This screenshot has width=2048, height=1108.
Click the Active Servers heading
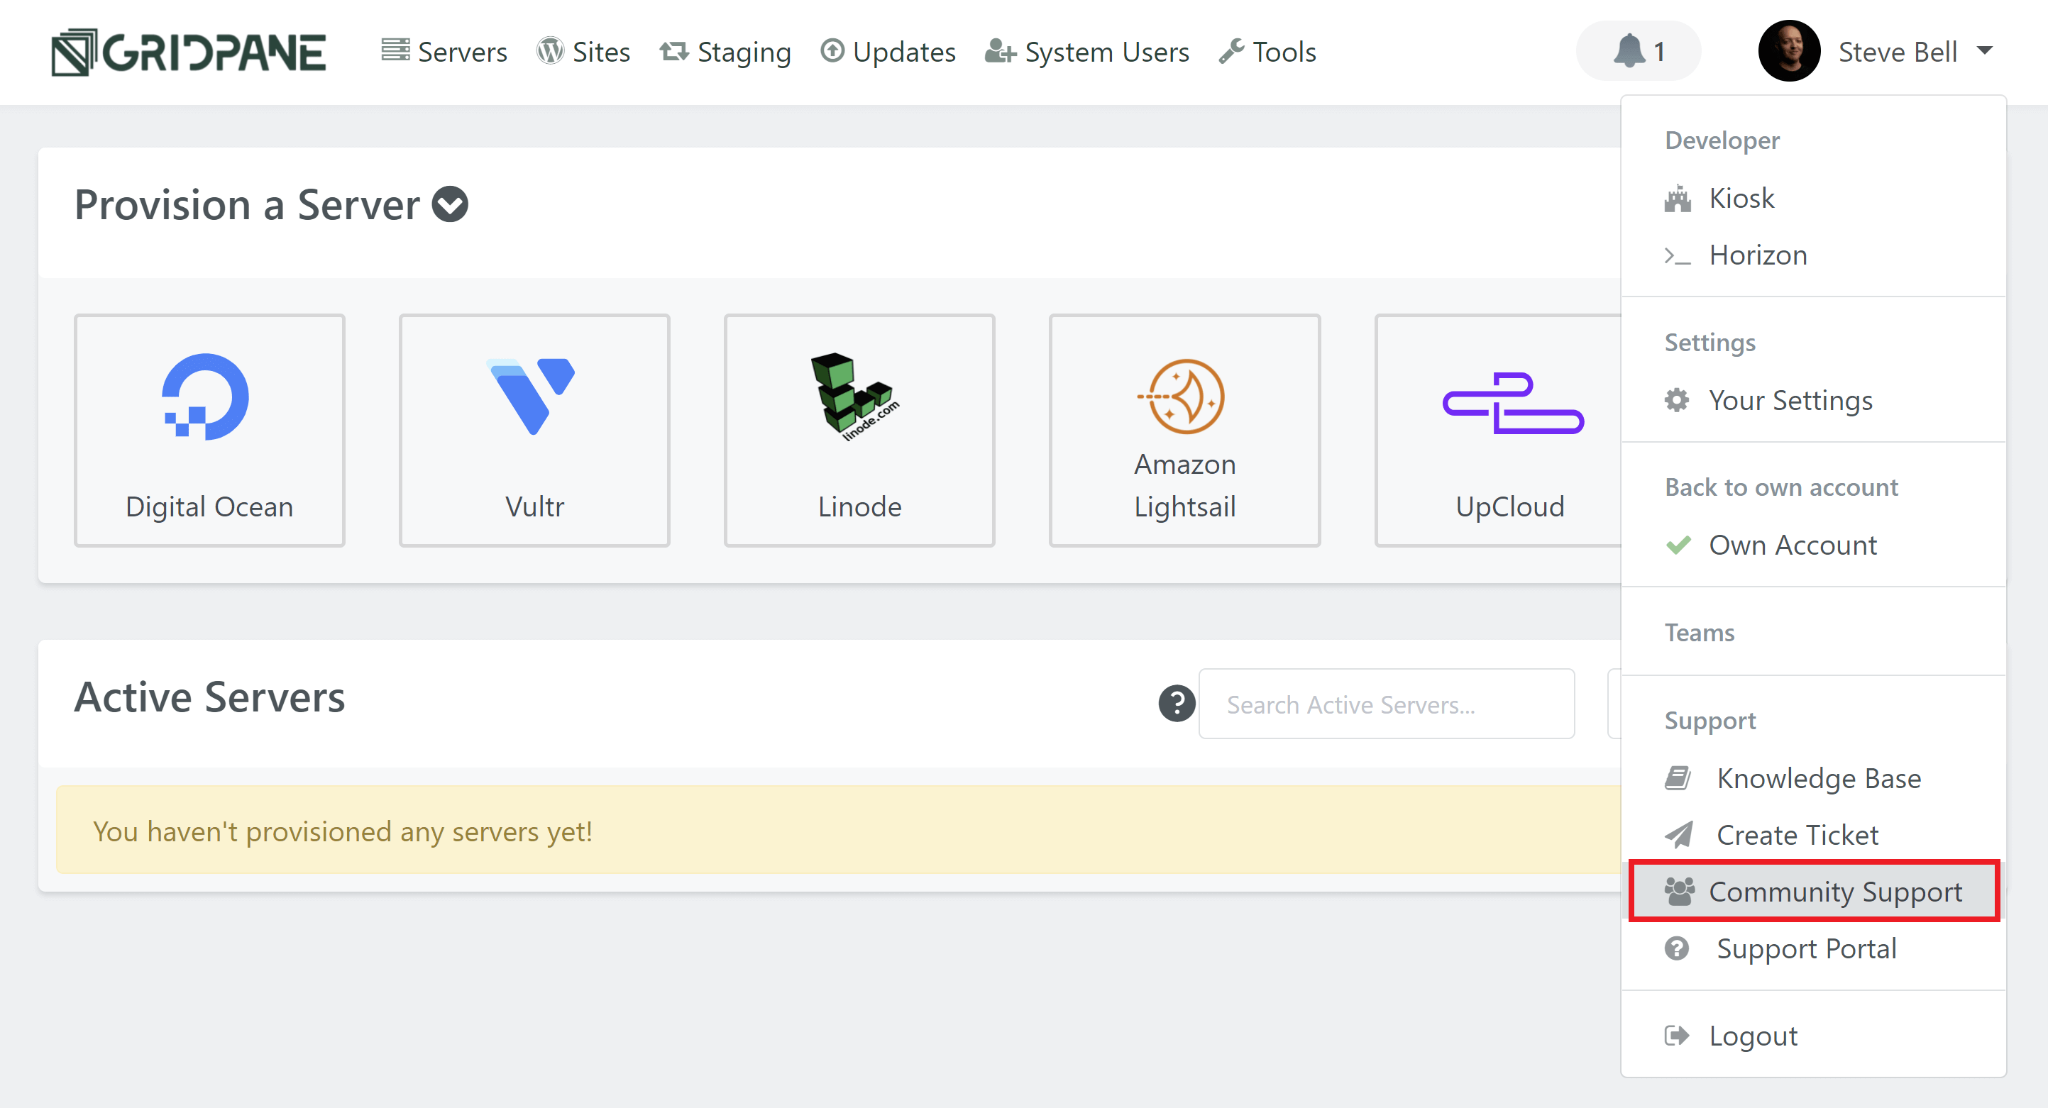209,697
